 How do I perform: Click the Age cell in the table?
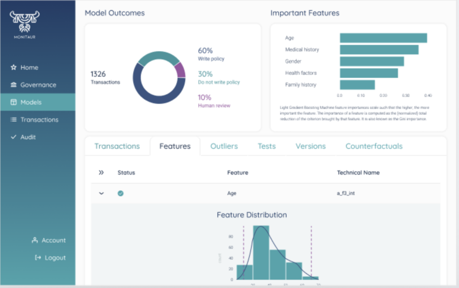coord(232,193)
